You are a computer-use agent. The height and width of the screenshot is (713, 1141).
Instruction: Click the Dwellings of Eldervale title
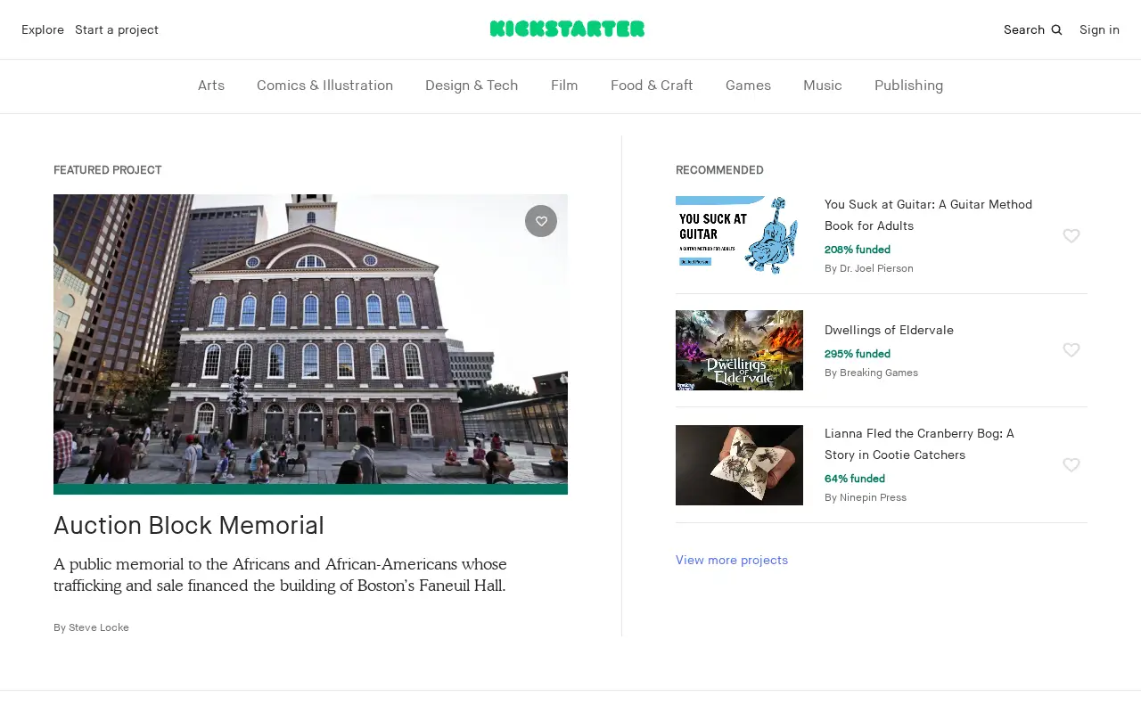(x=889, y=330)
